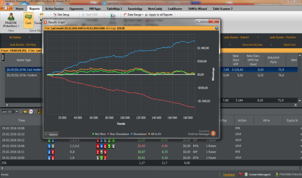This screenshot has width=302, height=178.
Task: Click the help icon in Results Graph
Action: [216, 28]
